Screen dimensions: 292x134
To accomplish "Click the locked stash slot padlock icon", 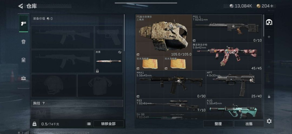I will coord(269,96).
